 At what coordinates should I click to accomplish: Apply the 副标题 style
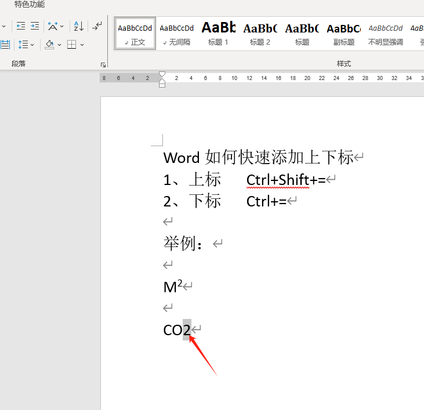click(344, 34)
